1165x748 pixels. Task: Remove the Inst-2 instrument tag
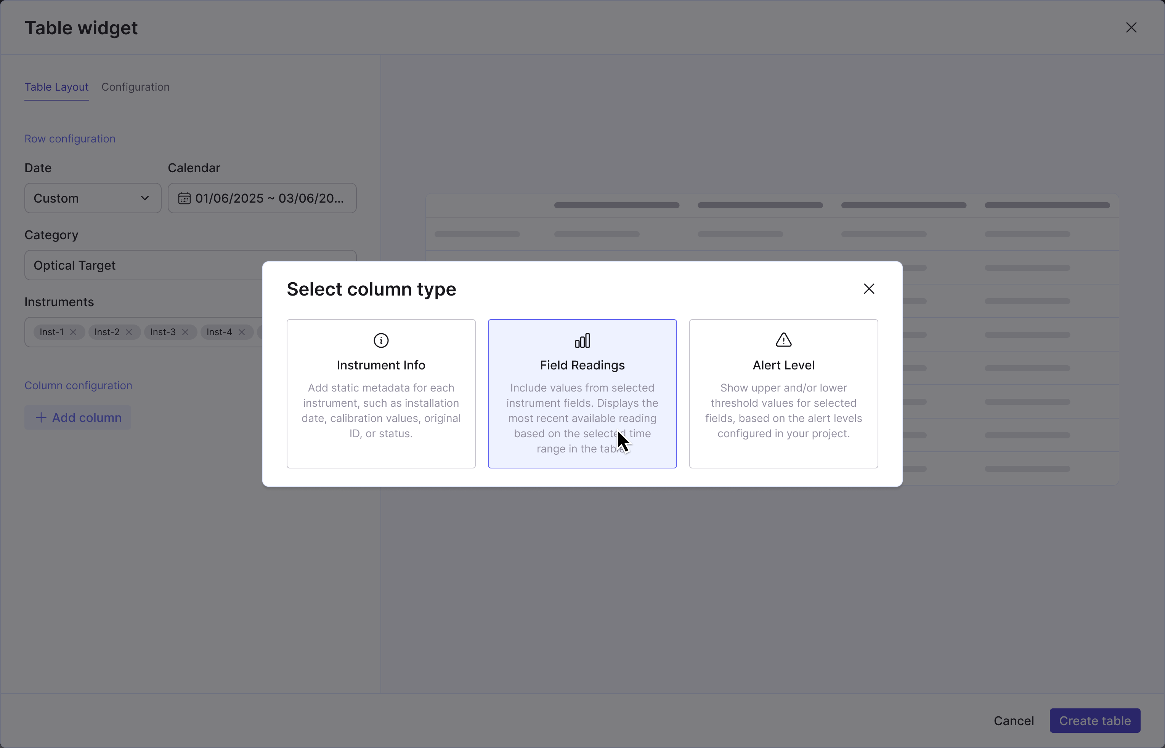tap(129, 332)
